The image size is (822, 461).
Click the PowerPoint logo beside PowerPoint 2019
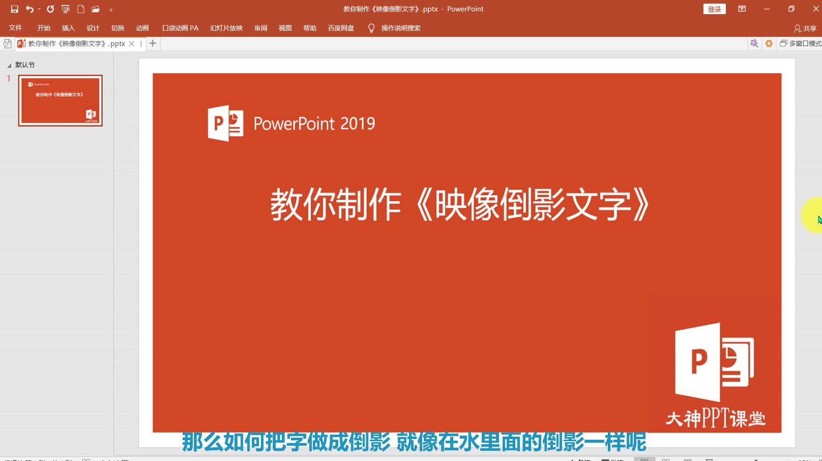coord(225,123)
